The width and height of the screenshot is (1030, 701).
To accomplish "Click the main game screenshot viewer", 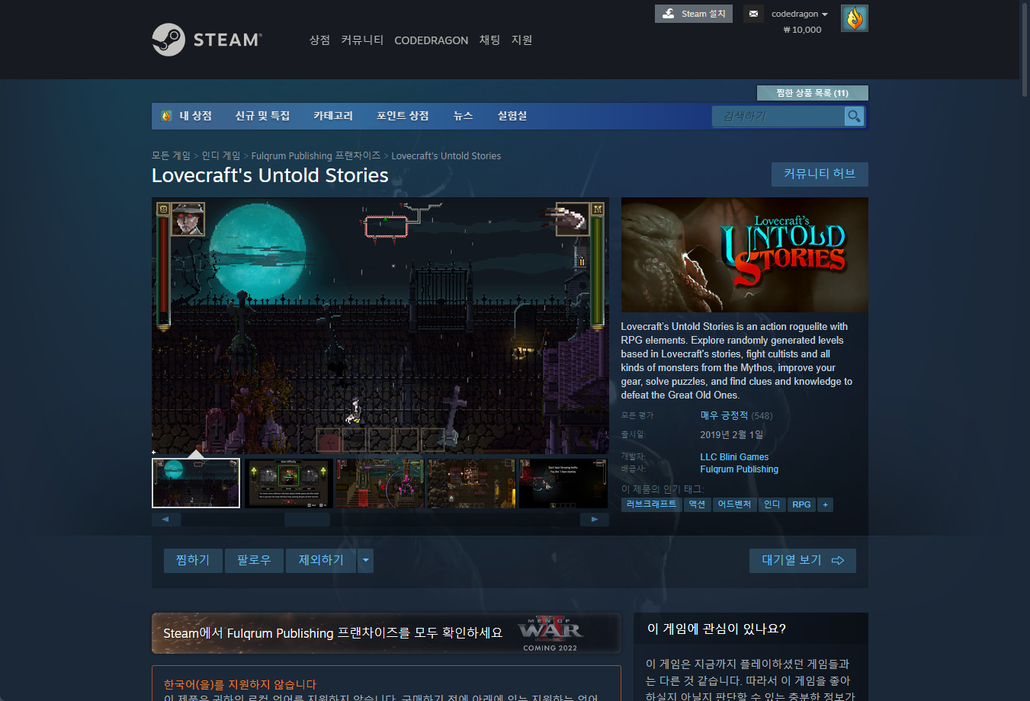I will click(x=380, y=326).
